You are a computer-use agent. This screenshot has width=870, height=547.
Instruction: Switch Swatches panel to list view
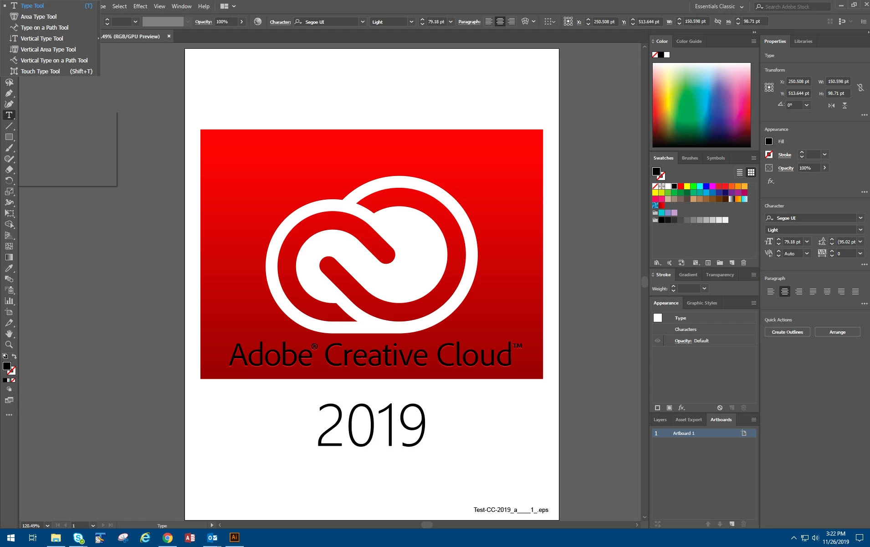click(740, 172)
